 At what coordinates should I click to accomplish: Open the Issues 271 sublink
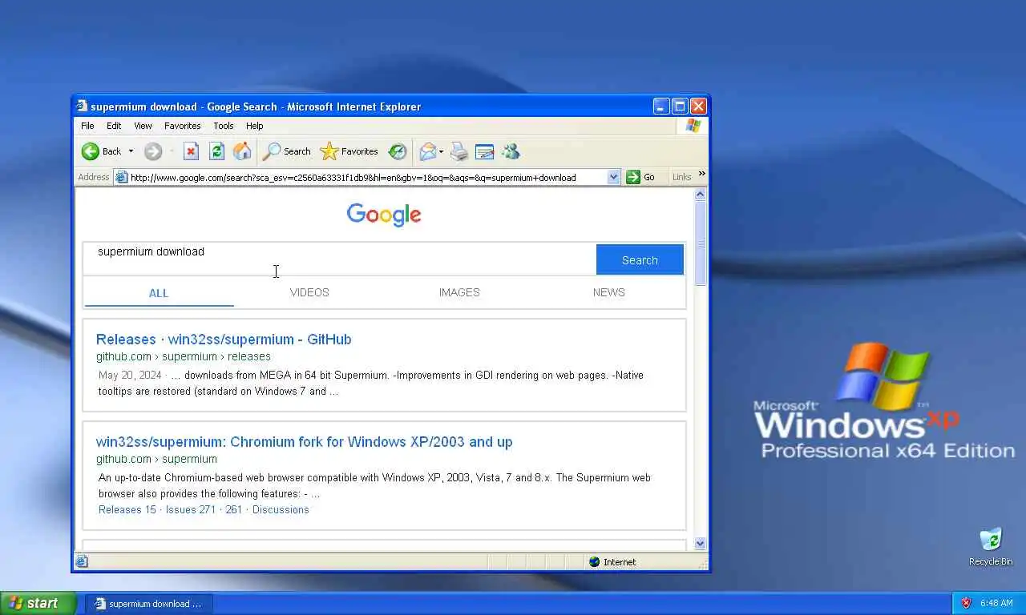point(191,509)
